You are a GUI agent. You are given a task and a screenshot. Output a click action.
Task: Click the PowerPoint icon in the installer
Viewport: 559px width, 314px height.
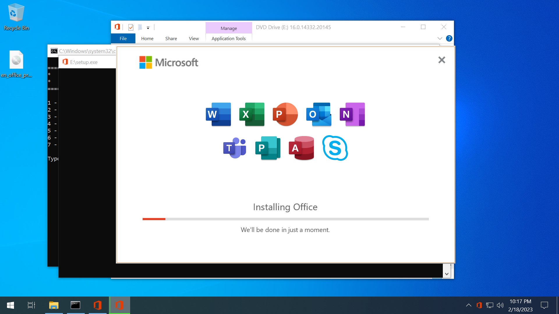pos(285,114)
